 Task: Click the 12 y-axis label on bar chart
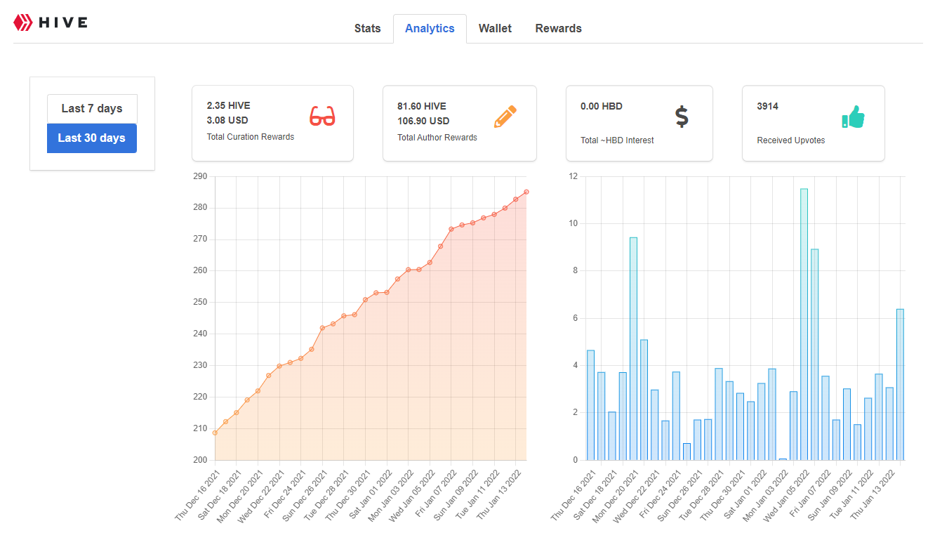[573, 176]
